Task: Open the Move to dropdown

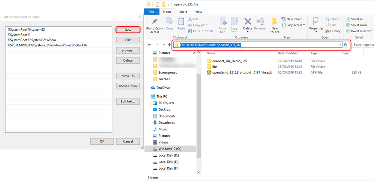Action: click(x=223, y=25)
